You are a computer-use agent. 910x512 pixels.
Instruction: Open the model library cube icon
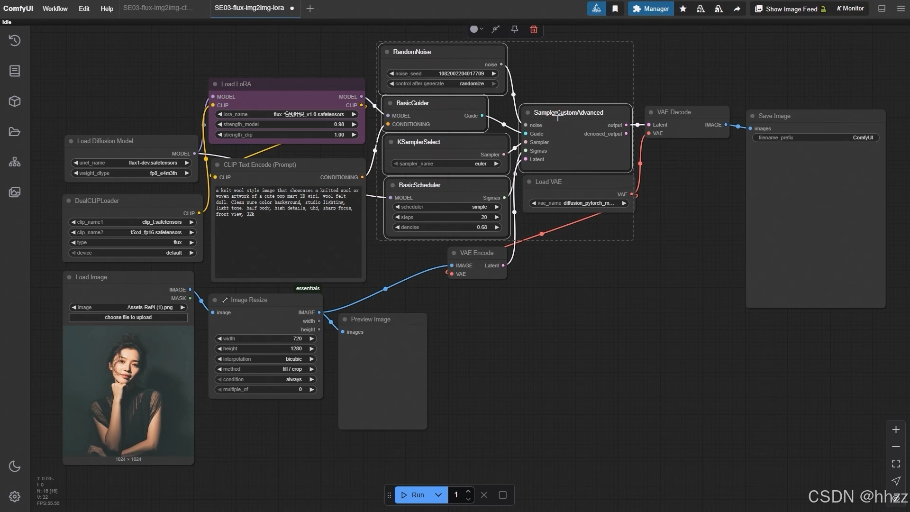15,101
